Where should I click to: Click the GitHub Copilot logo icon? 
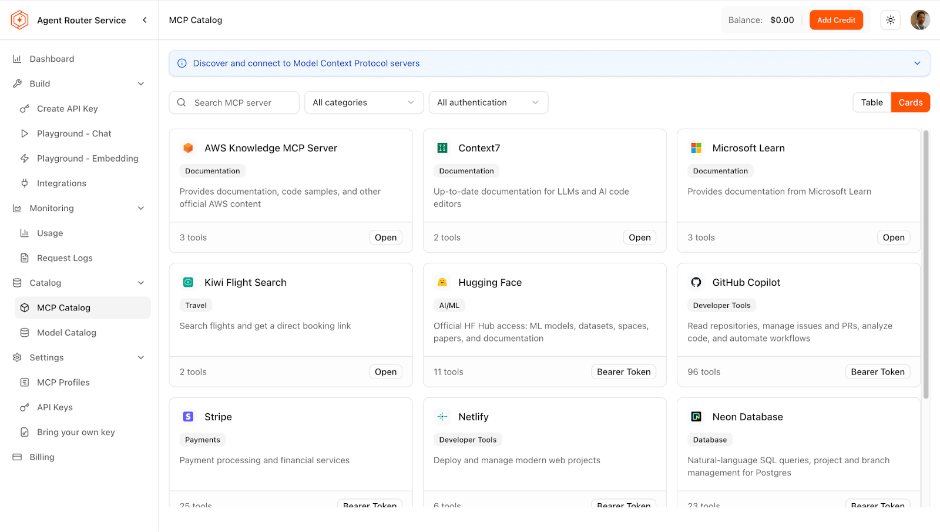click(696, 282)
